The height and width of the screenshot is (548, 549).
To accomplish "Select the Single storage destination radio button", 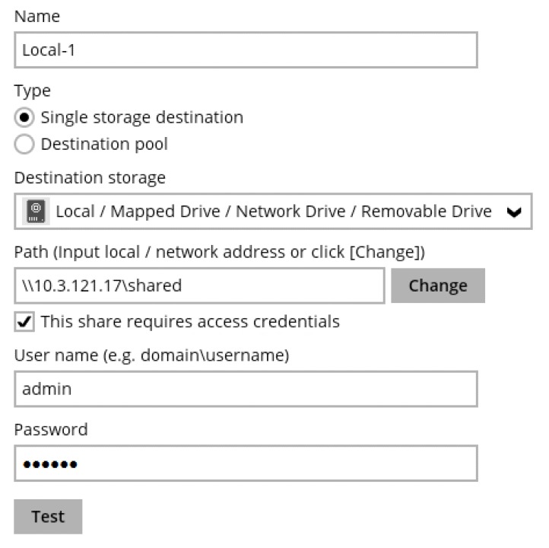I will [25, 118].
